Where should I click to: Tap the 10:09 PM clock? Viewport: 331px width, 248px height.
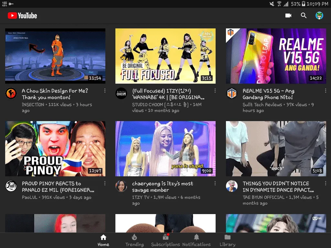pyautogui.click(x=317, y=4)
